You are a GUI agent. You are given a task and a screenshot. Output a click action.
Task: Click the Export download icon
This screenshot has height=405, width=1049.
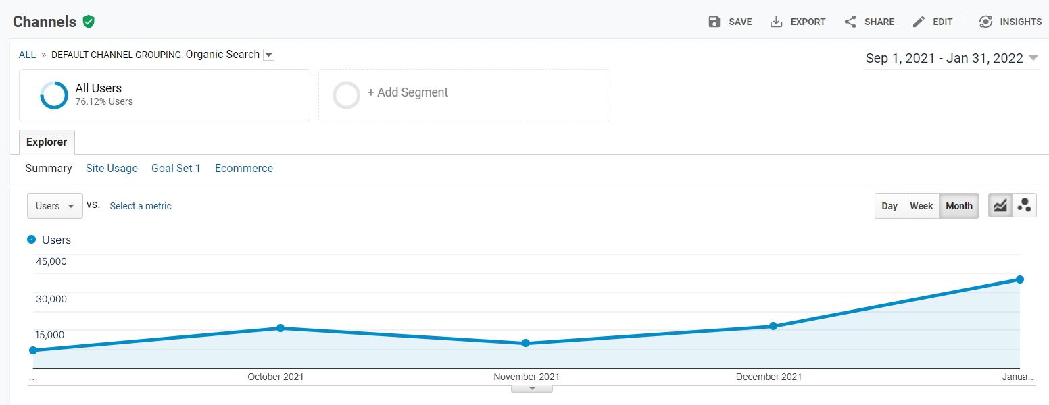(x=777, y=22)
